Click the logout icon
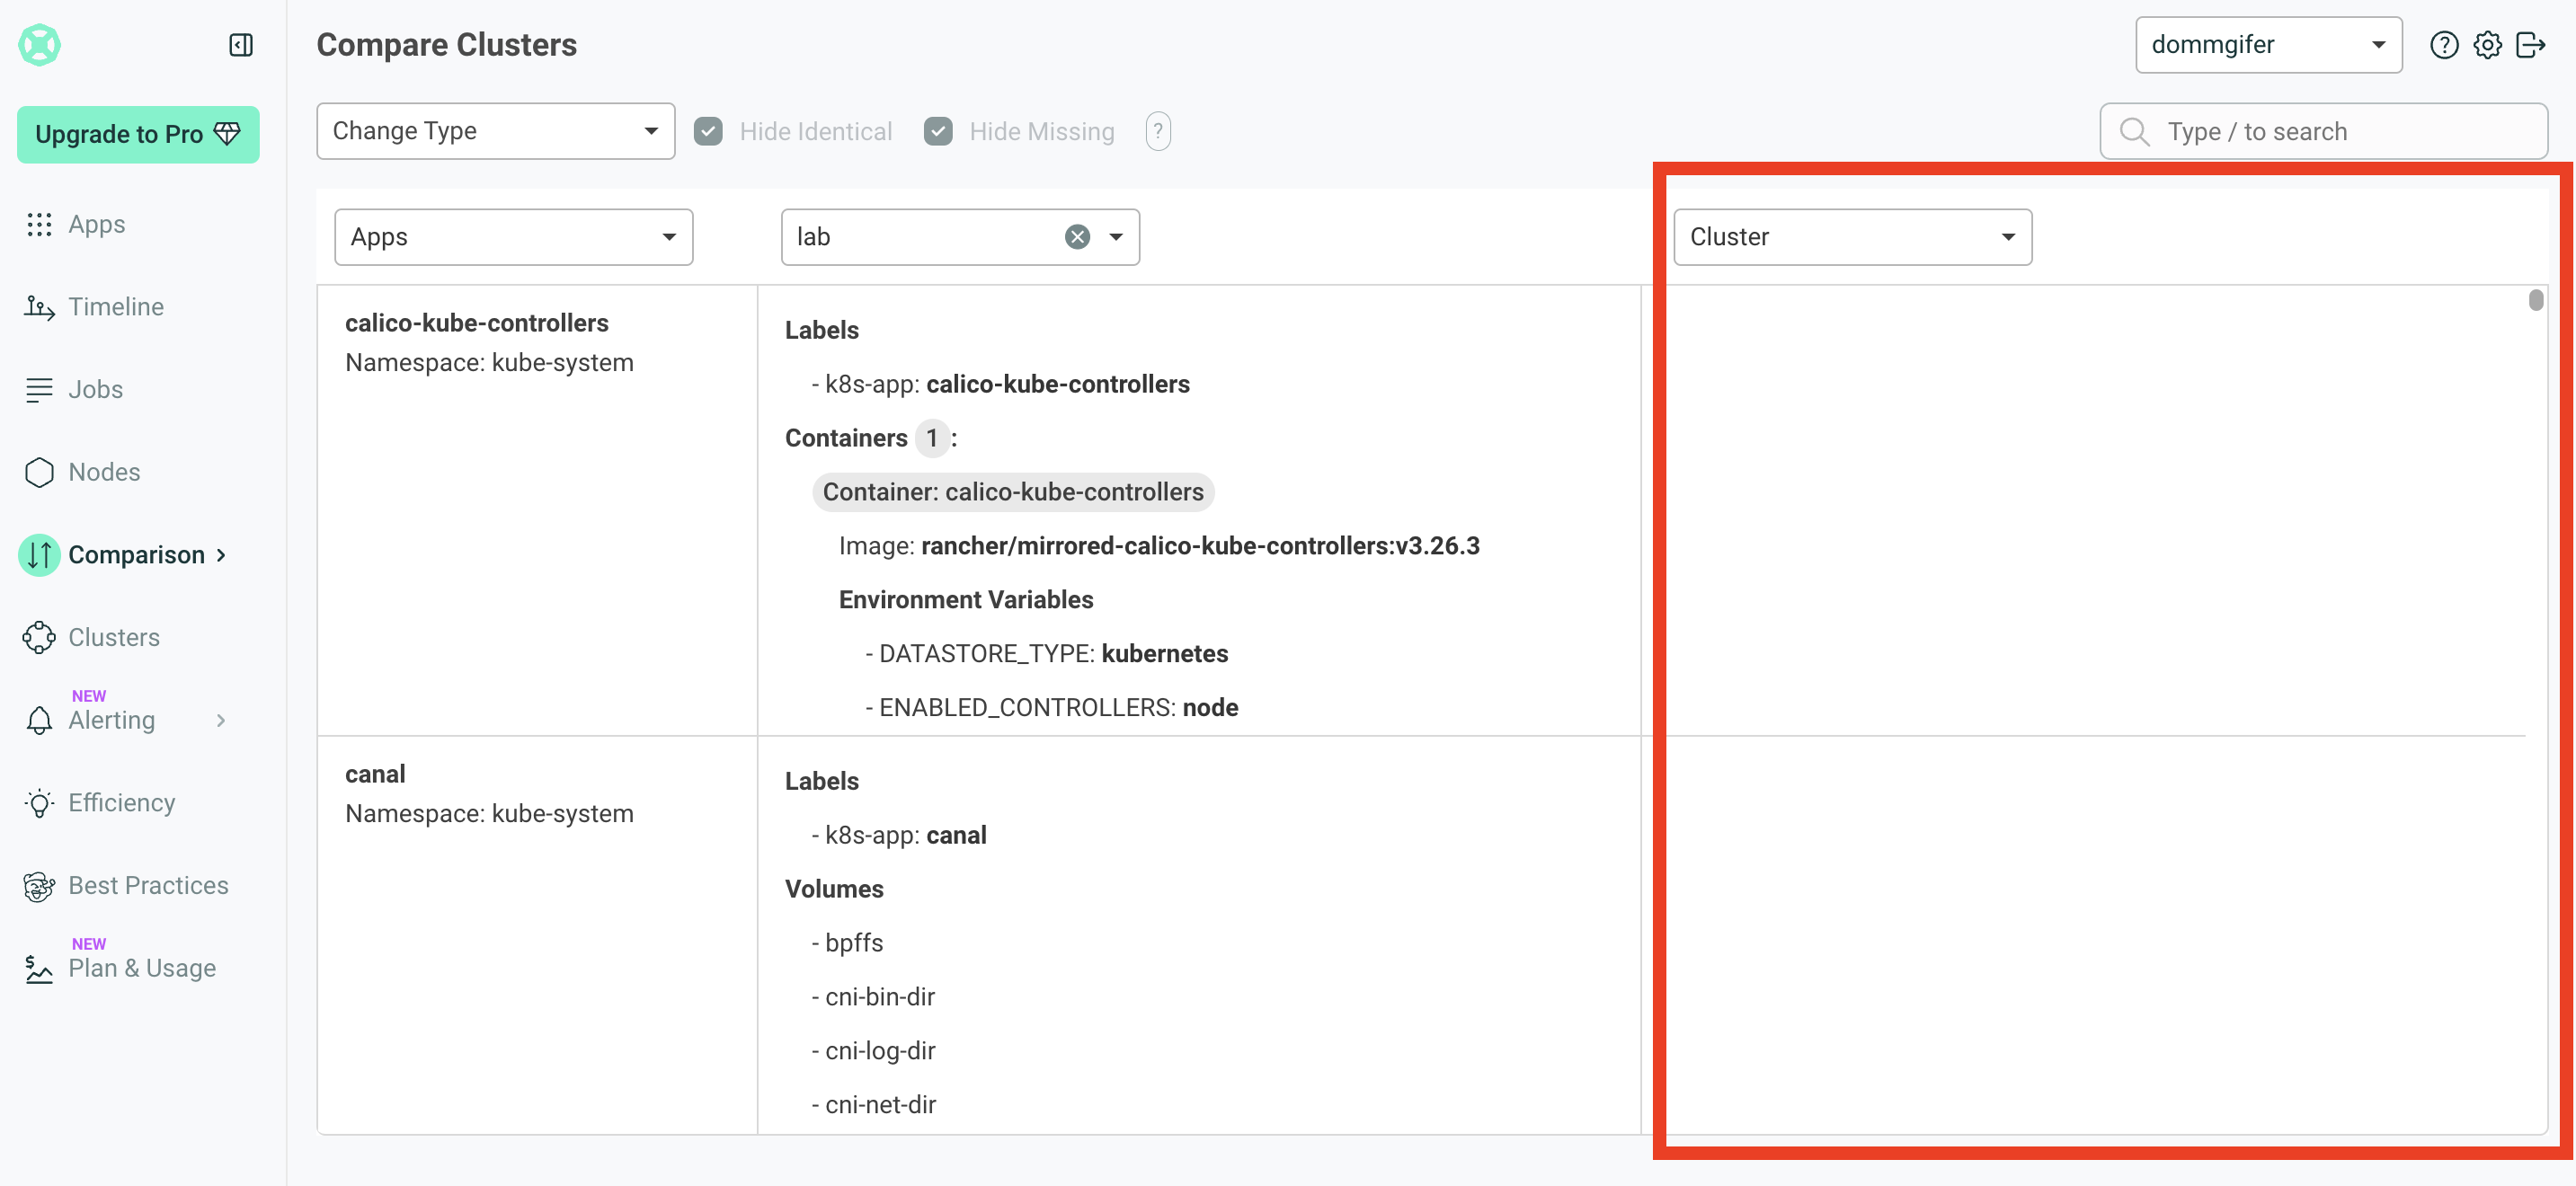The width and height of the screenshot is (2576, 1186). (x=2530, y=45)
